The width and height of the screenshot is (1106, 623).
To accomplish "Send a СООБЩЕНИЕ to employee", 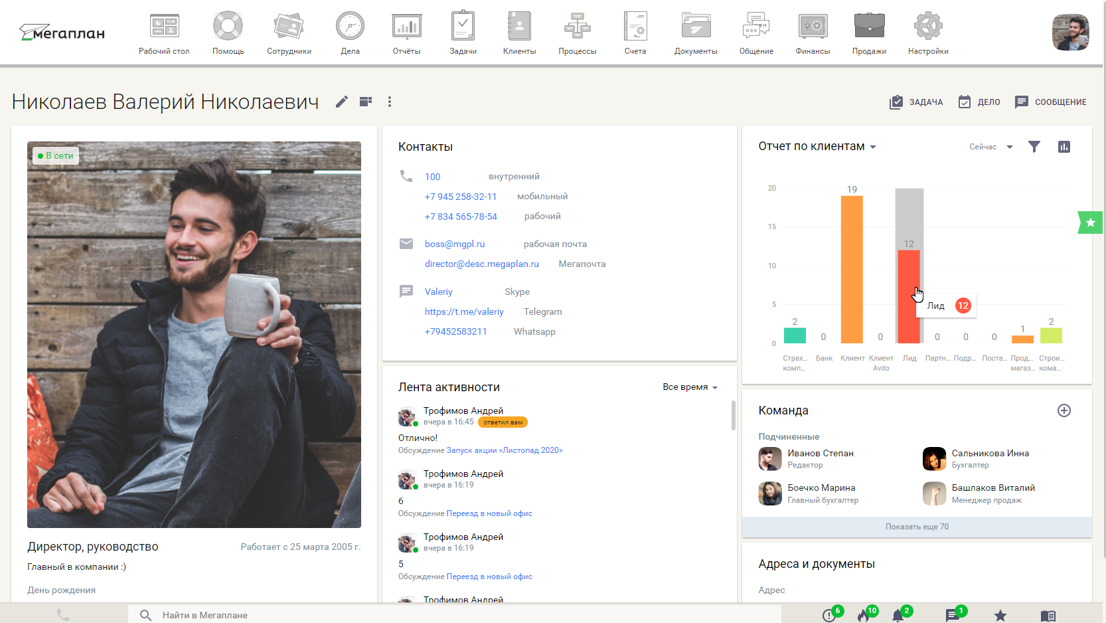I will [1051, 102].
